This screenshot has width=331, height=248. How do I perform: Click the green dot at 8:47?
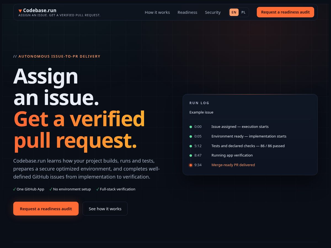click(x=191, y=155)
